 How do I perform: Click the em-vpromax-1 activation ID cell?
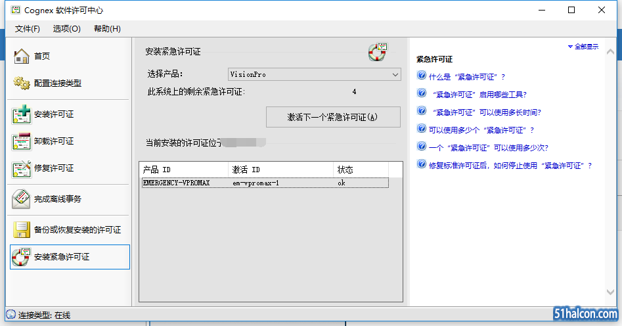(256, 183)
